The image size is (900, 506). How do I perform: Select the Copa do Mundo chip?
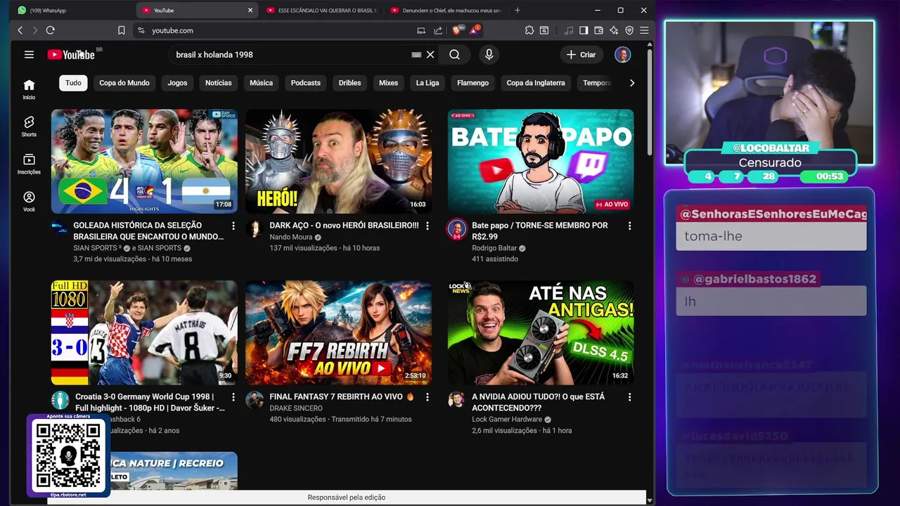[x=124, y=83]
